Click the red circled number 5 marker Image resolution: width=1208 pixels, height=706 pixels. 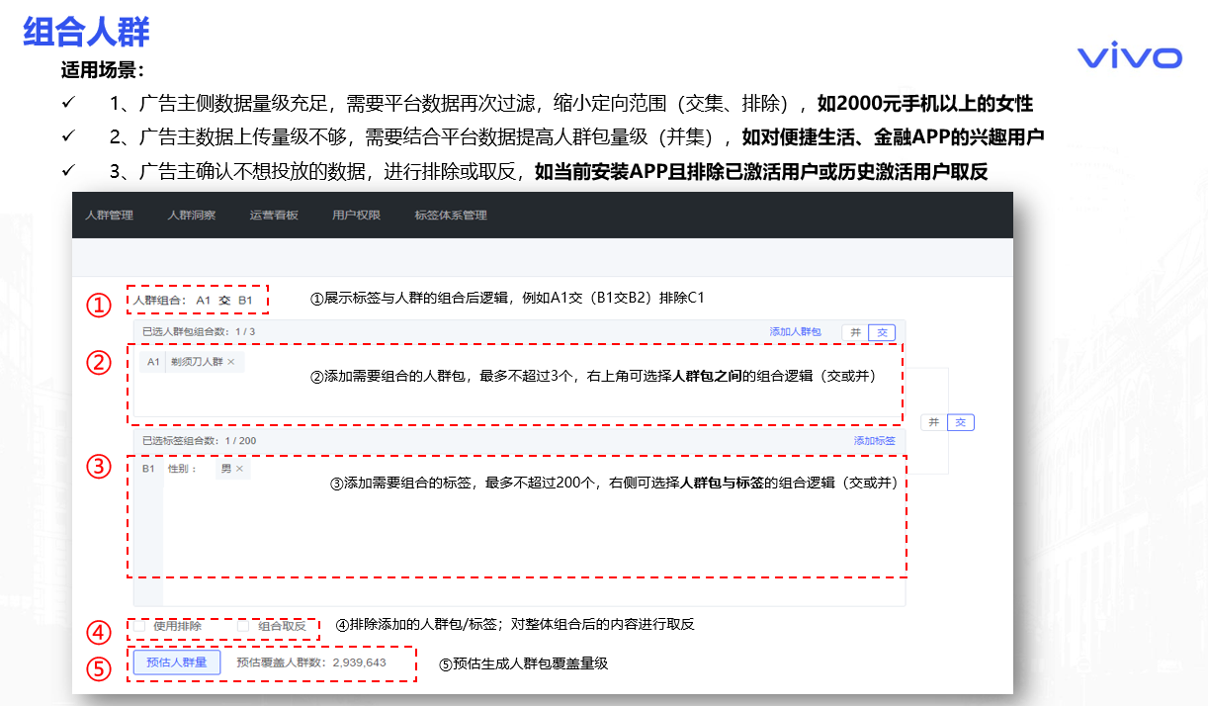(98, 669)
